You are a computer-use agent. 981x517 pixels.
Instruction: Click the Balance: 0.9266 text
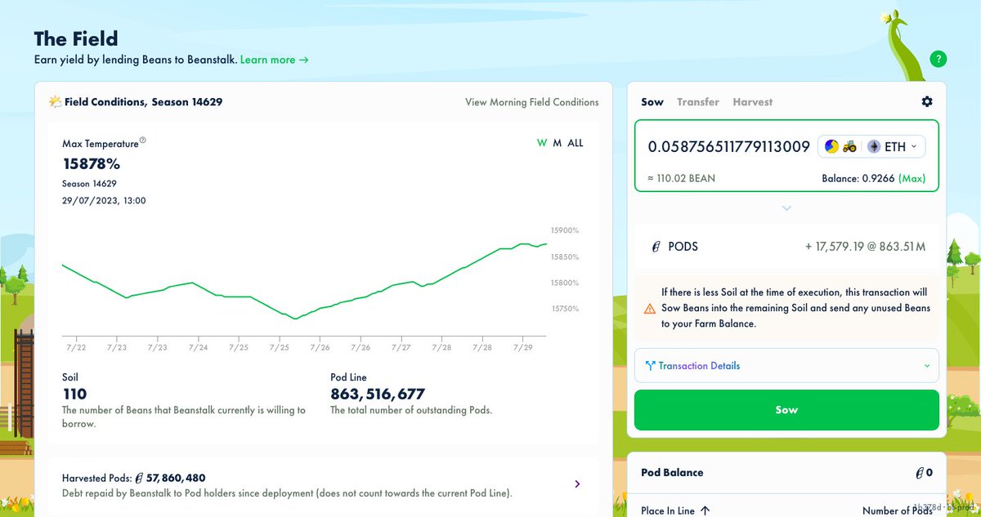pyautogui.click(x=858, y=178)
